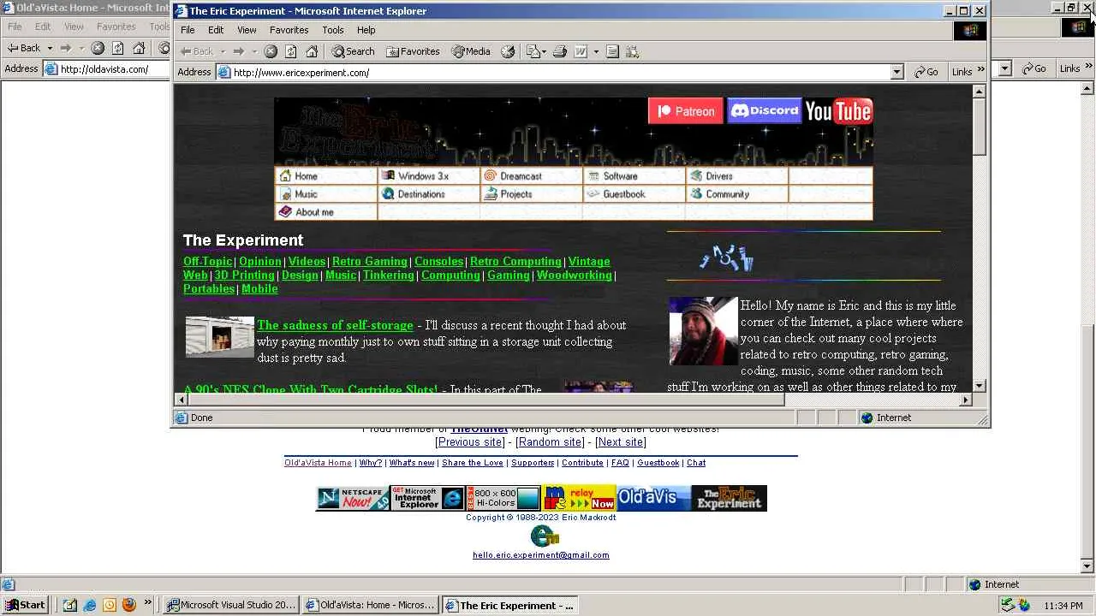1096x616 pixels.
Task: Open Dreamcast navigation item
Action: point(531,176)
